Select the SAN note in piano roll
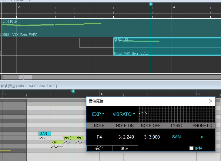The height and width of the screenshot is (161, 221). click(x=45, y=134)
